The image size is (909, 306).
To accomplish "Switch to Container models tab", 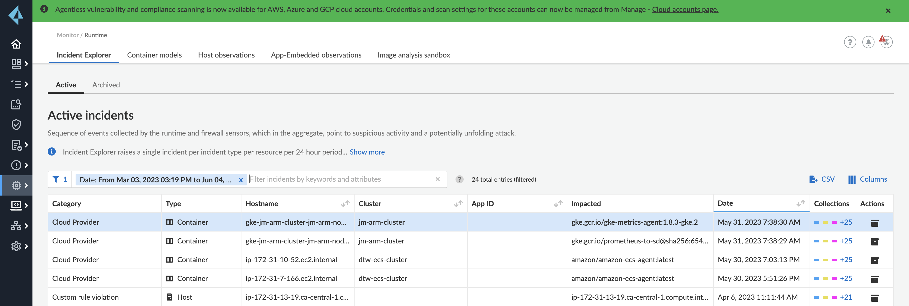I will pos(154,55).
